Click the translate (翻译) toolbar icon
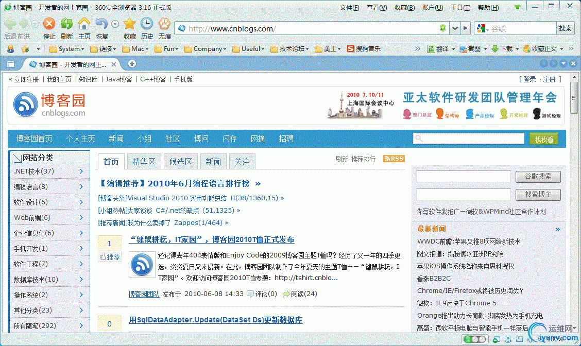Viewport: 581px width, 346px height. [x=431, y=49]
